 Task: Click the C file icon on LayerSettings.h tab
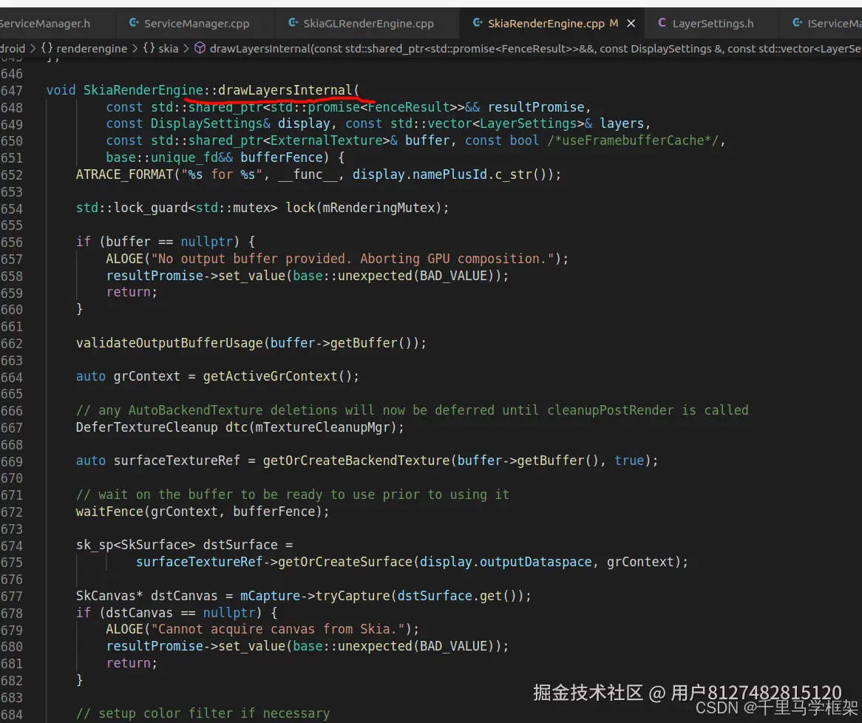click(662, 23)
